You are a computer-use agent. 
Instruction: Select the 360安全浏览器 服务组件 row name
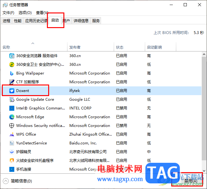coord(37,56)
